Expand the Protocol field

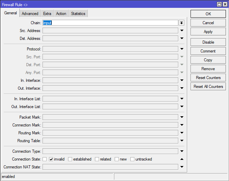pyautogui.click(x=182, y=49)
